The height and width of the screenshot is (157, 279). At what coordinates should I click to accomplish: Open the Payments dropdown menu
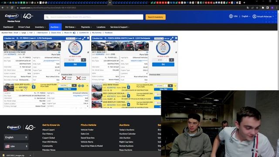point(86,27)
